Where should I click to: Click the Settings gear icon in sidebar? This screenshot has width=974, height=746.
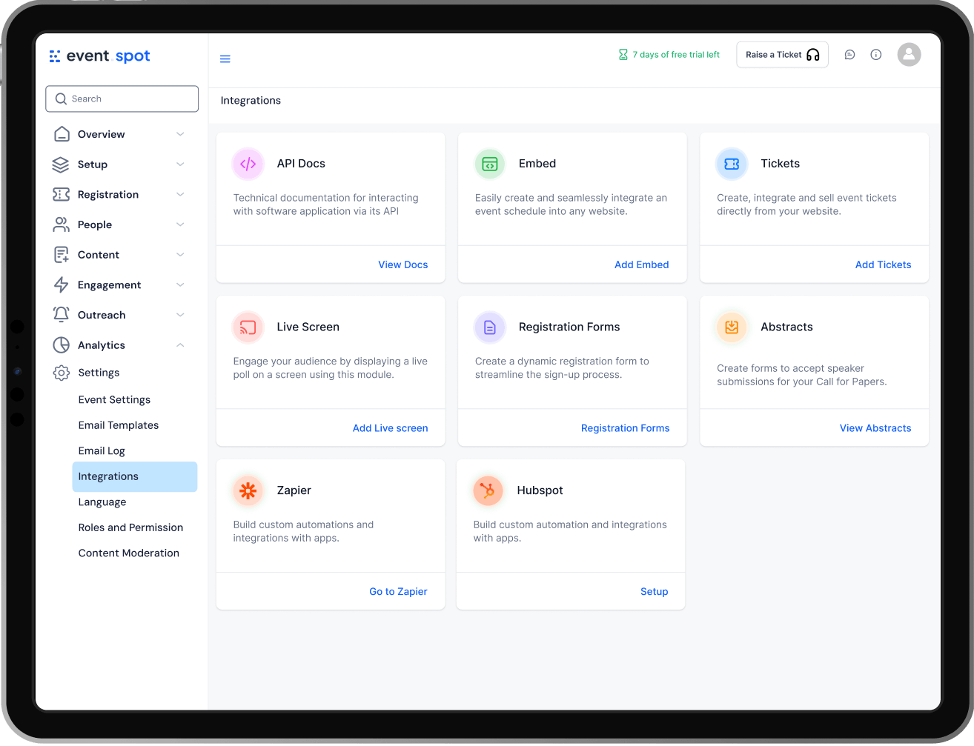(62, 373)
